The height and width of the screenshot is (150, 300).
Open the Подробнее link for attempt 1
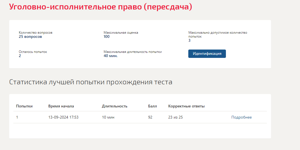tap(242, 117)
